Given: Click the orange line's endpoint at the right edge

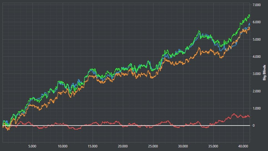Looking at the screenshot, I should (x=249, y=28).
